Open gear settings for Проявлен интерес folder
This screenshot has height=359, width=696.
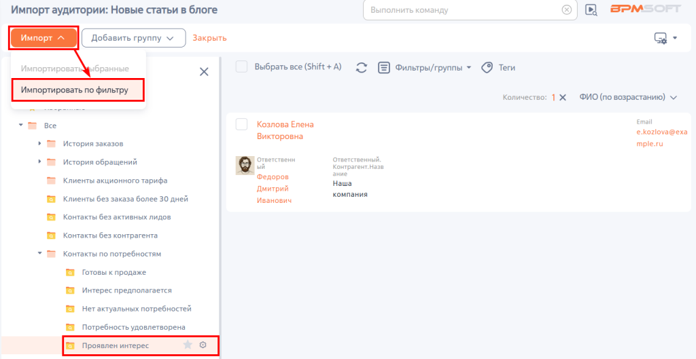(203, 345)
